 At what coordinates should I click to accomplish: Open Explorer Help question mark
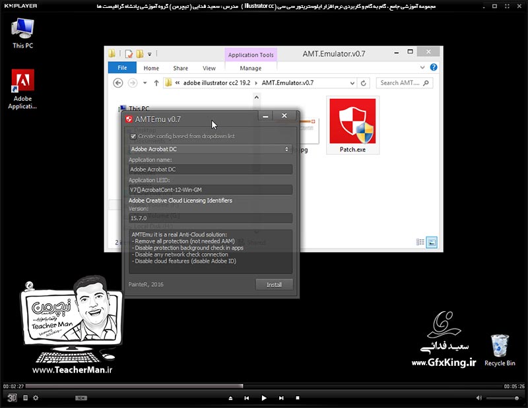tap(434, 67)
